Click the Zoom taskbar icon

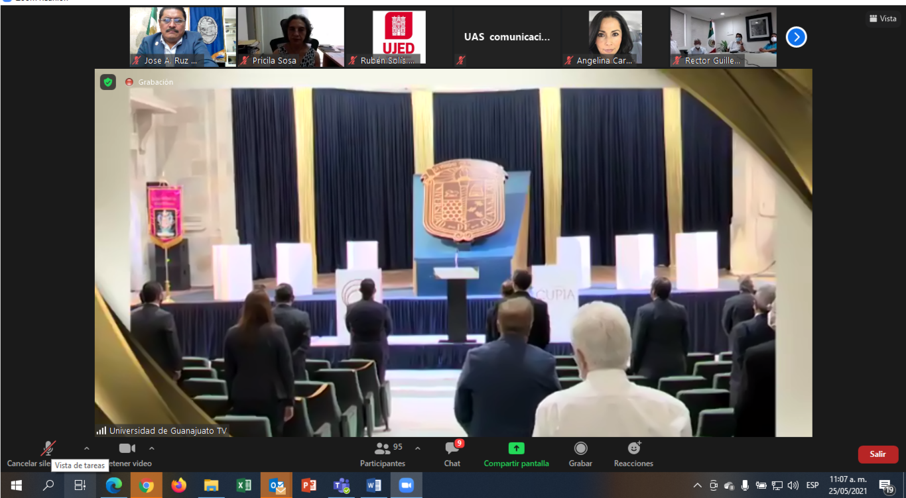pyautogui.click(x=407, y=485)
